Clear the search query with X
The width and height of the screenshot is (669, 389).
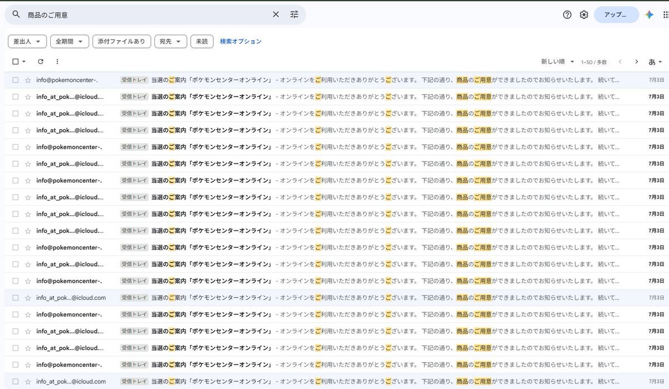[275, 14]
